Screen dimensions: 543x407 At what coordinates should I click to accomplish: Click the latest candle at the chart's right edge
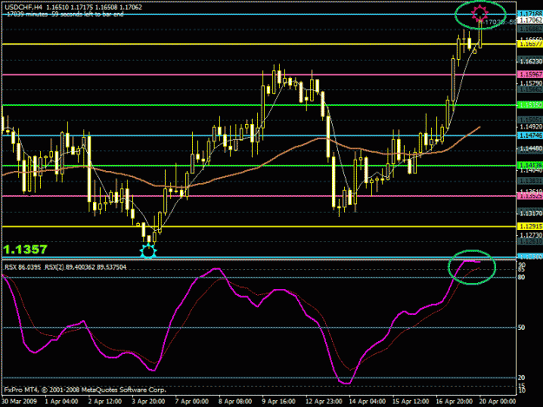[480, 34]
